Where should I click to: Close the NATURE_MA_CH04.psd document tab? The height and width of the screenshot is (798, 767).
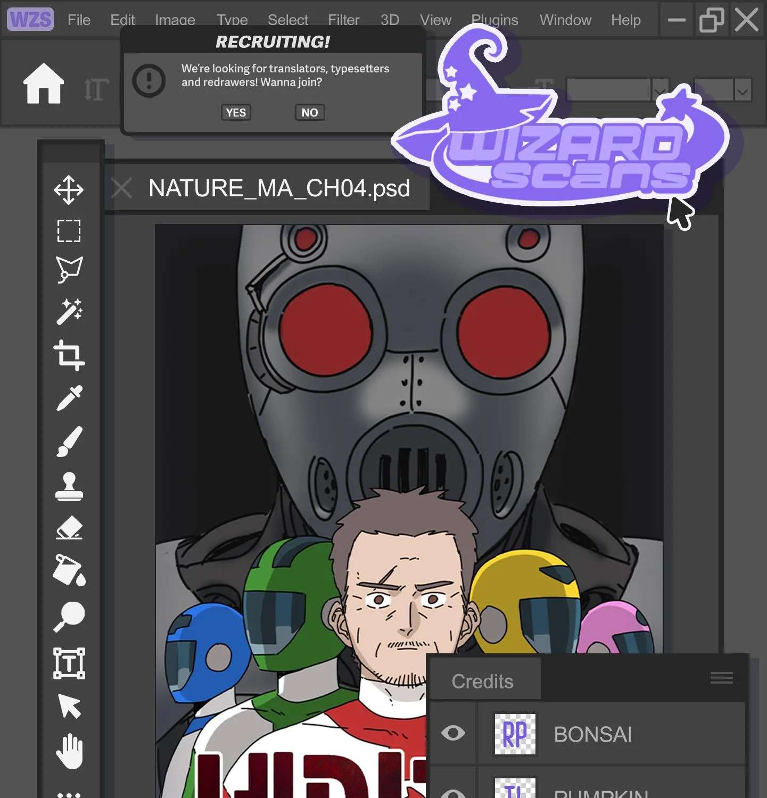click(122, 188)
